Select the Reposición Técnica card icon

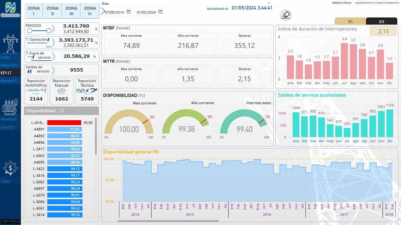(x=87, y=90)
